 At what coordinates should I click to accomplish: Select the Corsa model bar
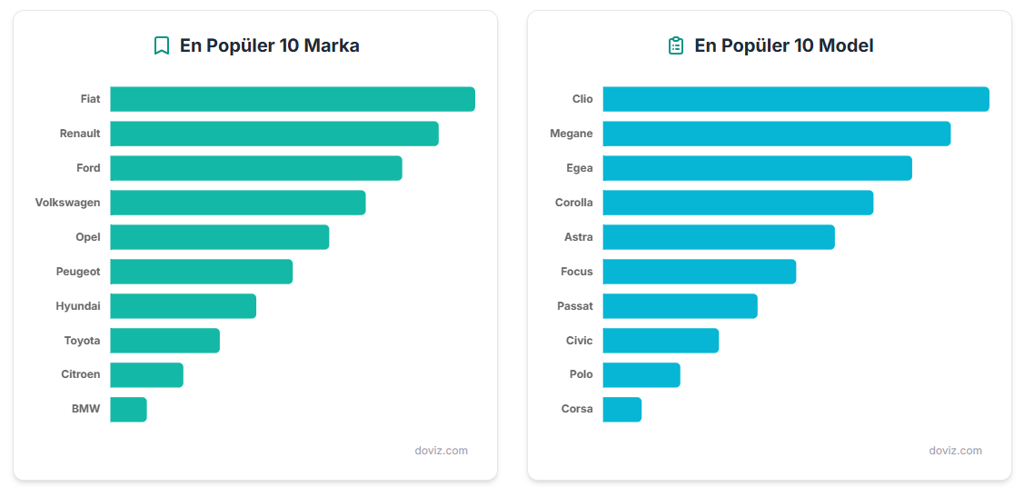(x=621, y=409)
